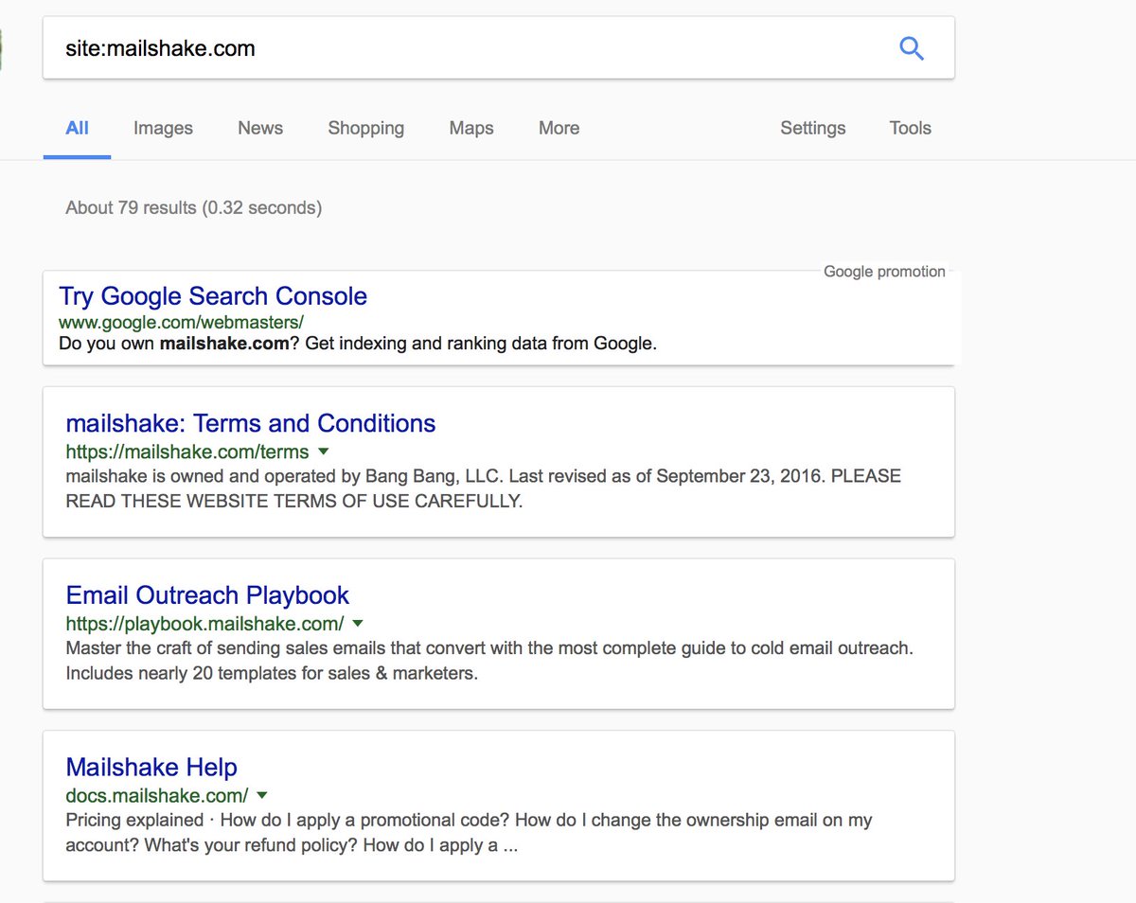The height and width of the screenshot is (903, 1136).
Task: Click the search box containing site:mailshake.com
Action: click(x=499, y=48)
